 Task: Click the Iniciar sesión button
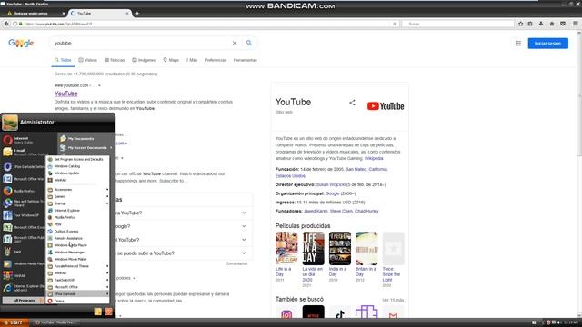[547, 44]
